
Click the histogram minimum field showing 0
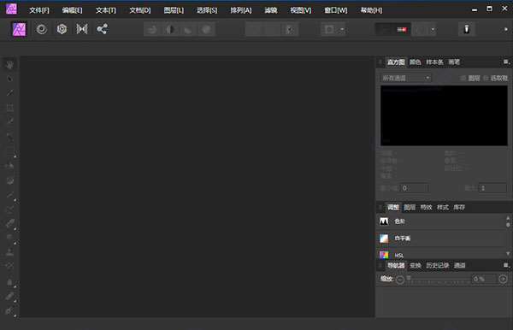414,188
